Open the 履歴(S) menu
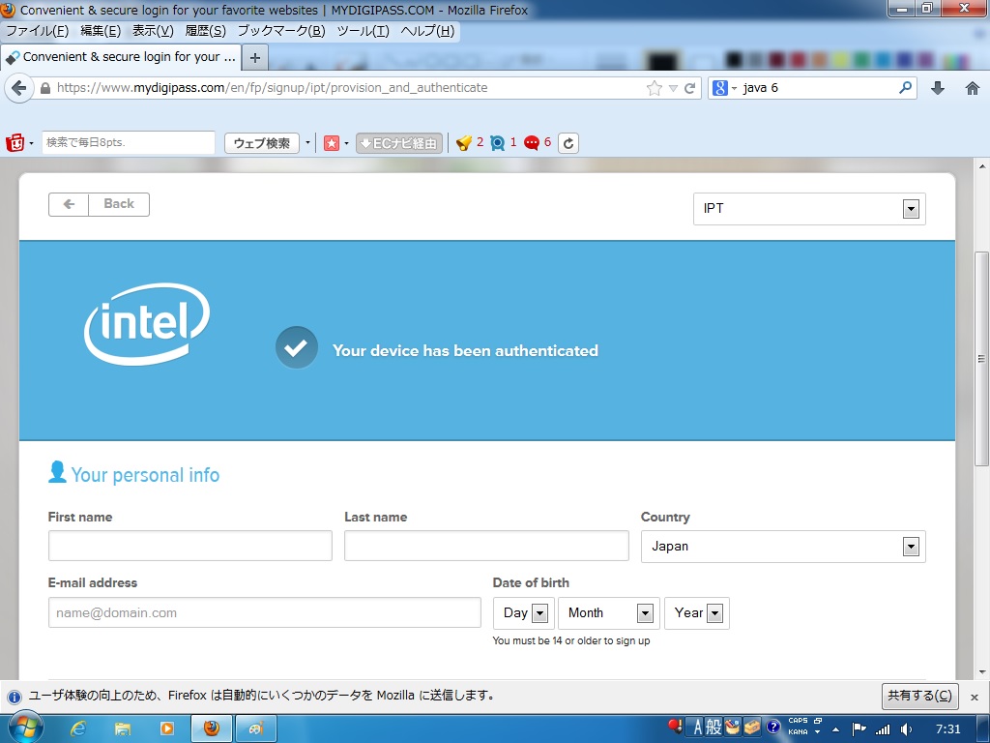Viewport: 990px width, 743px height. [x=205, y=31]
